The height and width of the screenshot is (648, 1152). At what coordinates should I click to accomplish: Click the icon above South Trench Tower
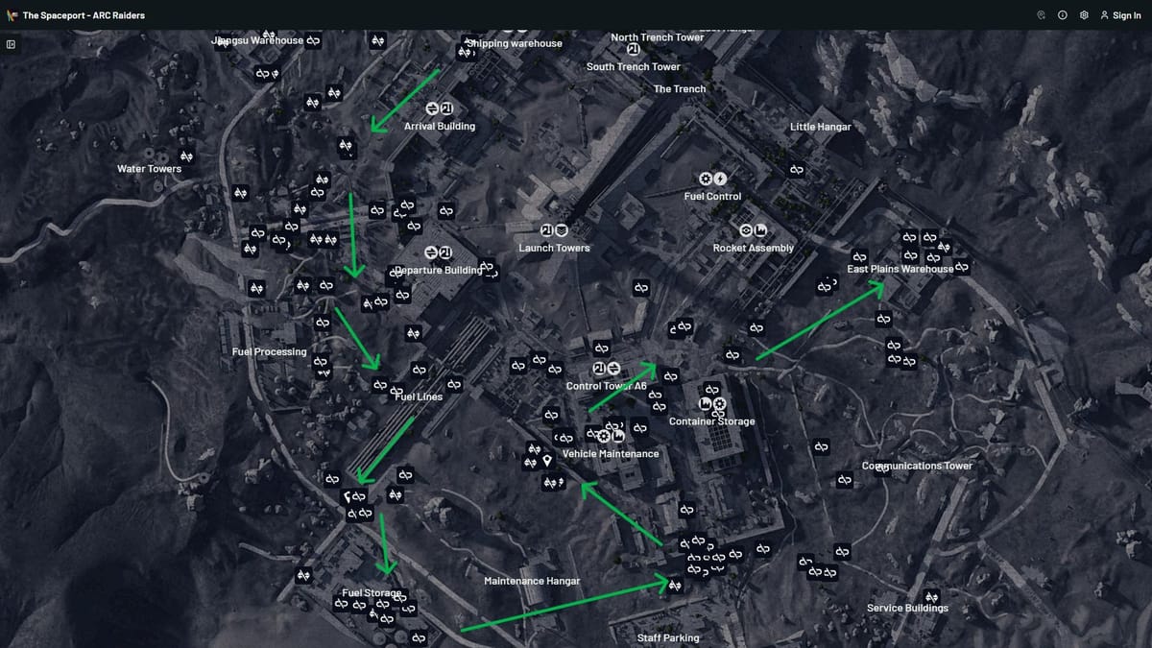pyautogui.click(x=633, y=50)
